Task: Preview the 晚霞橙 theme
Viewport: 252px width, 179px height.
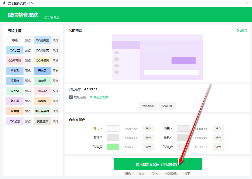Action: coord(28,111)
